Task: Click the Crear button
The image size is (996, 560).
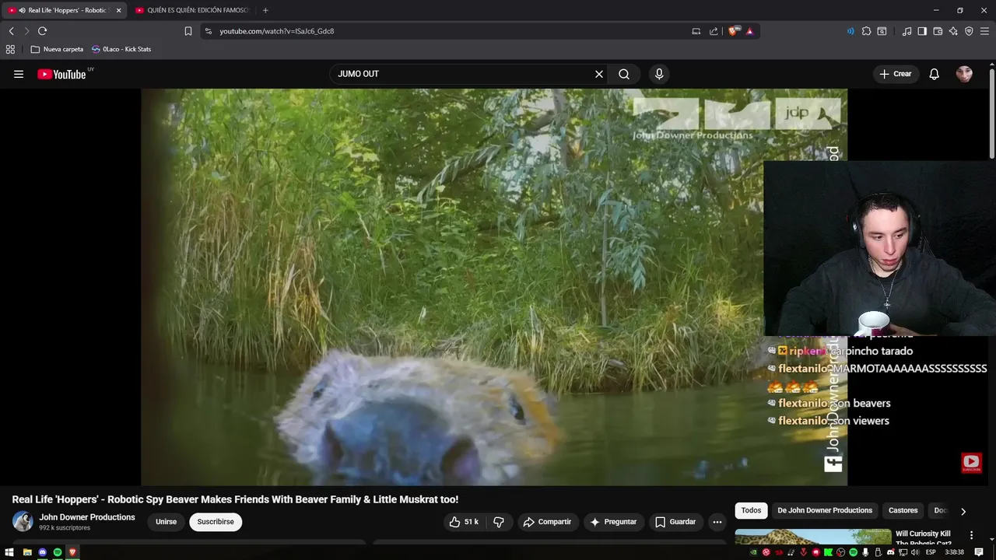Action: tap(896, 74)
